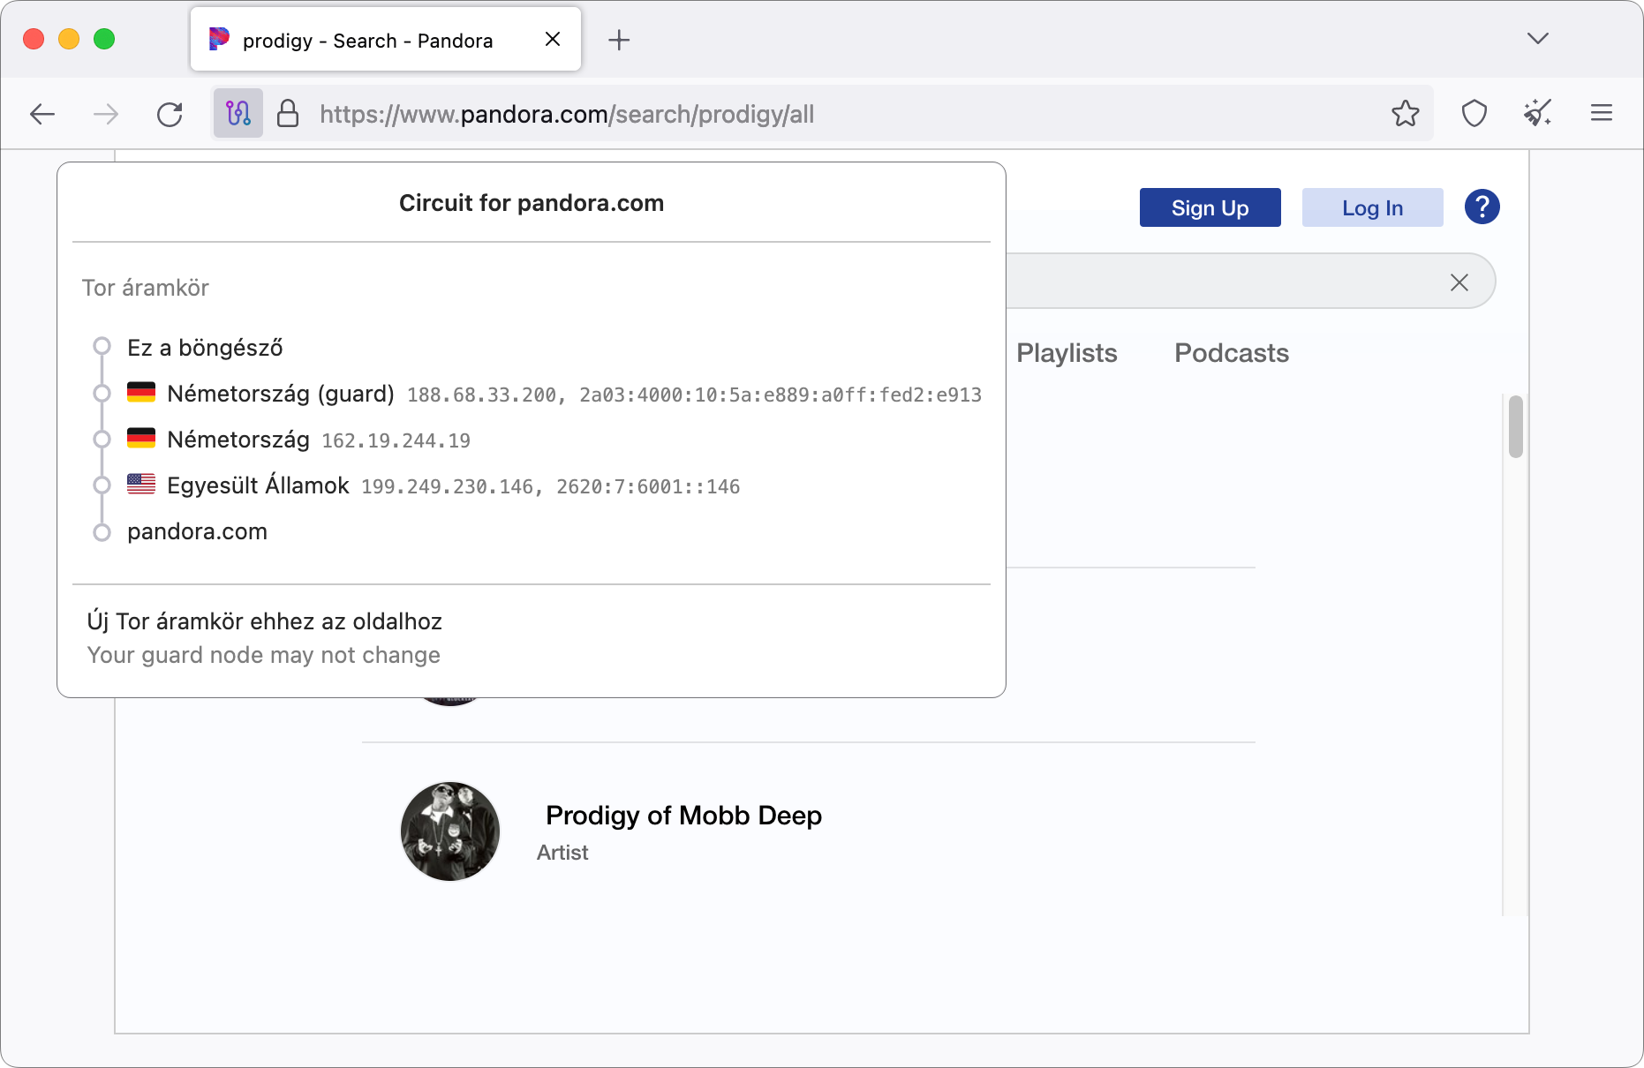1644x1068 pixels.
Task: Open the shield security level icon
Action: click(x=1474, y=113)
